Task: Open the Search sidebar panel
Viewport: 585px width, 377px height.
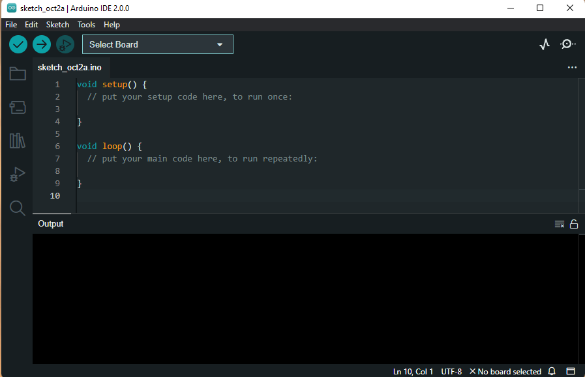Action: 18,208
